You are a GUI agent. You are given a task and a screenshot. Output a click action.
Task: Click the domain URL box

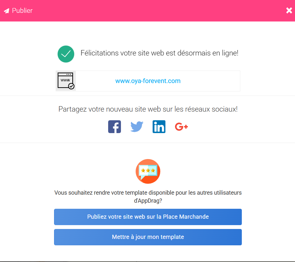click(148, 81)
